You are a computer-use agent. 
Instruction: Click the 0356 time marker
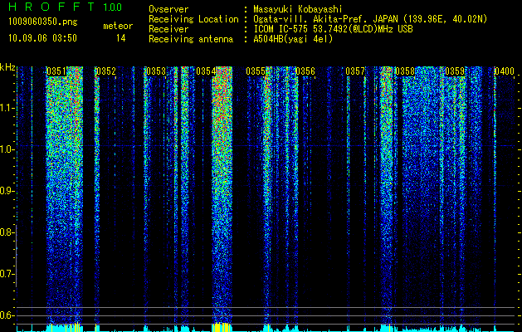click(x=305, y=71)
